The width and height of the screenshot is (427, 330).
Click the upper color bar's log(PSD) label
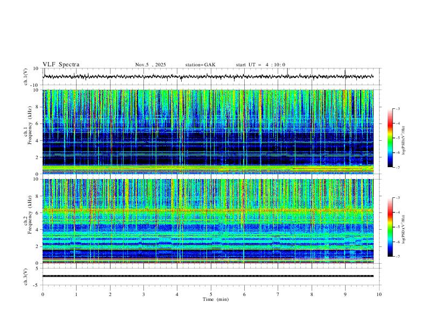click(x=404, y=140)
